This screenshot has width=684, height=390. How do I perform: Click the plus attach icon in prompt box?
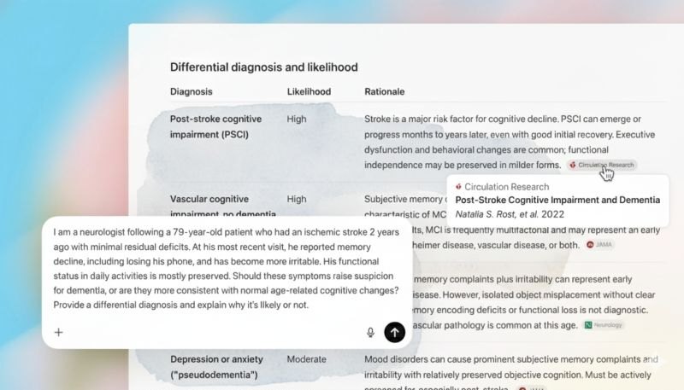coord(58,333)
